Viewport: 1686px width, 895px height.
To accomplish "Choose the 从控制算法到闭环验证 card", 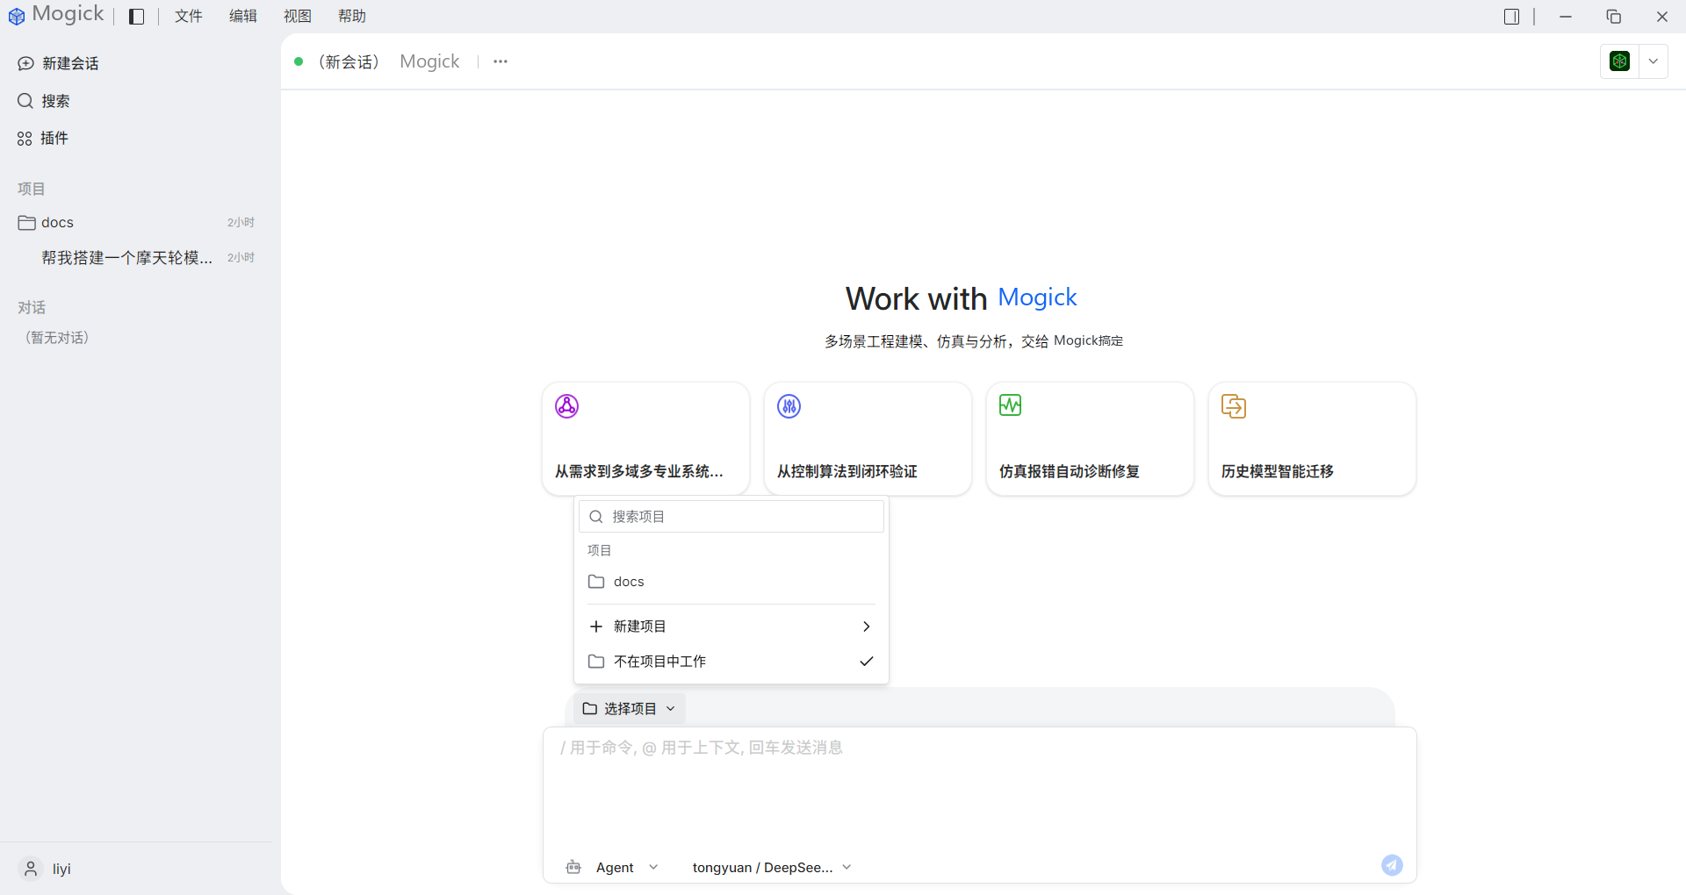I will pos(868,439).
